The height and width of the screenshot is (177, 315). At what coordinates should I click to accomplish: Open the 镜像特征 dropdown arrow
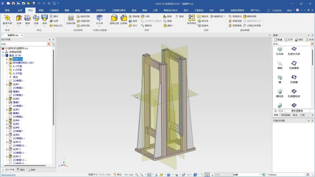(224, 16)
